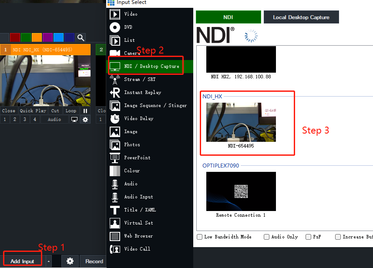Pick the Web Browser input type
The image size is (373, 268).
(138, 236)
